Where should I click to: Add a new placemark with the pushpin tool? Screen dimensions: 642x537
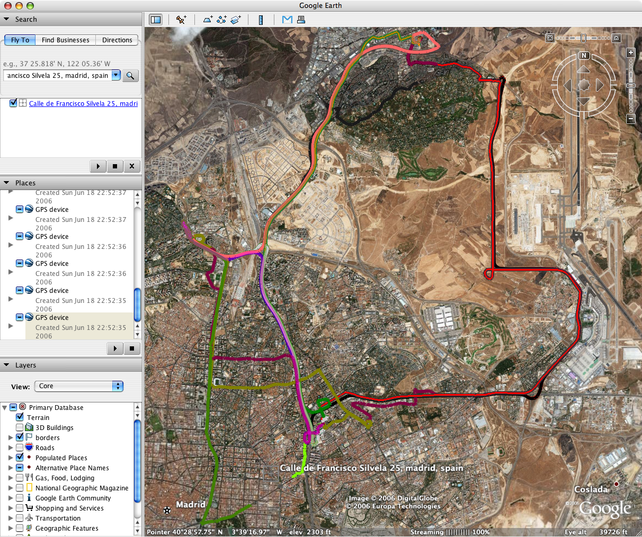[x=181, y=20]
